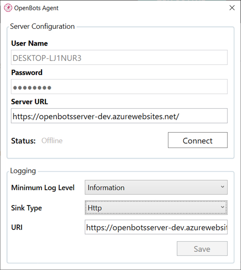This screenshot has height=270, width=241.
Task: Click the chevron arrow next to Http
Action: 223,207
